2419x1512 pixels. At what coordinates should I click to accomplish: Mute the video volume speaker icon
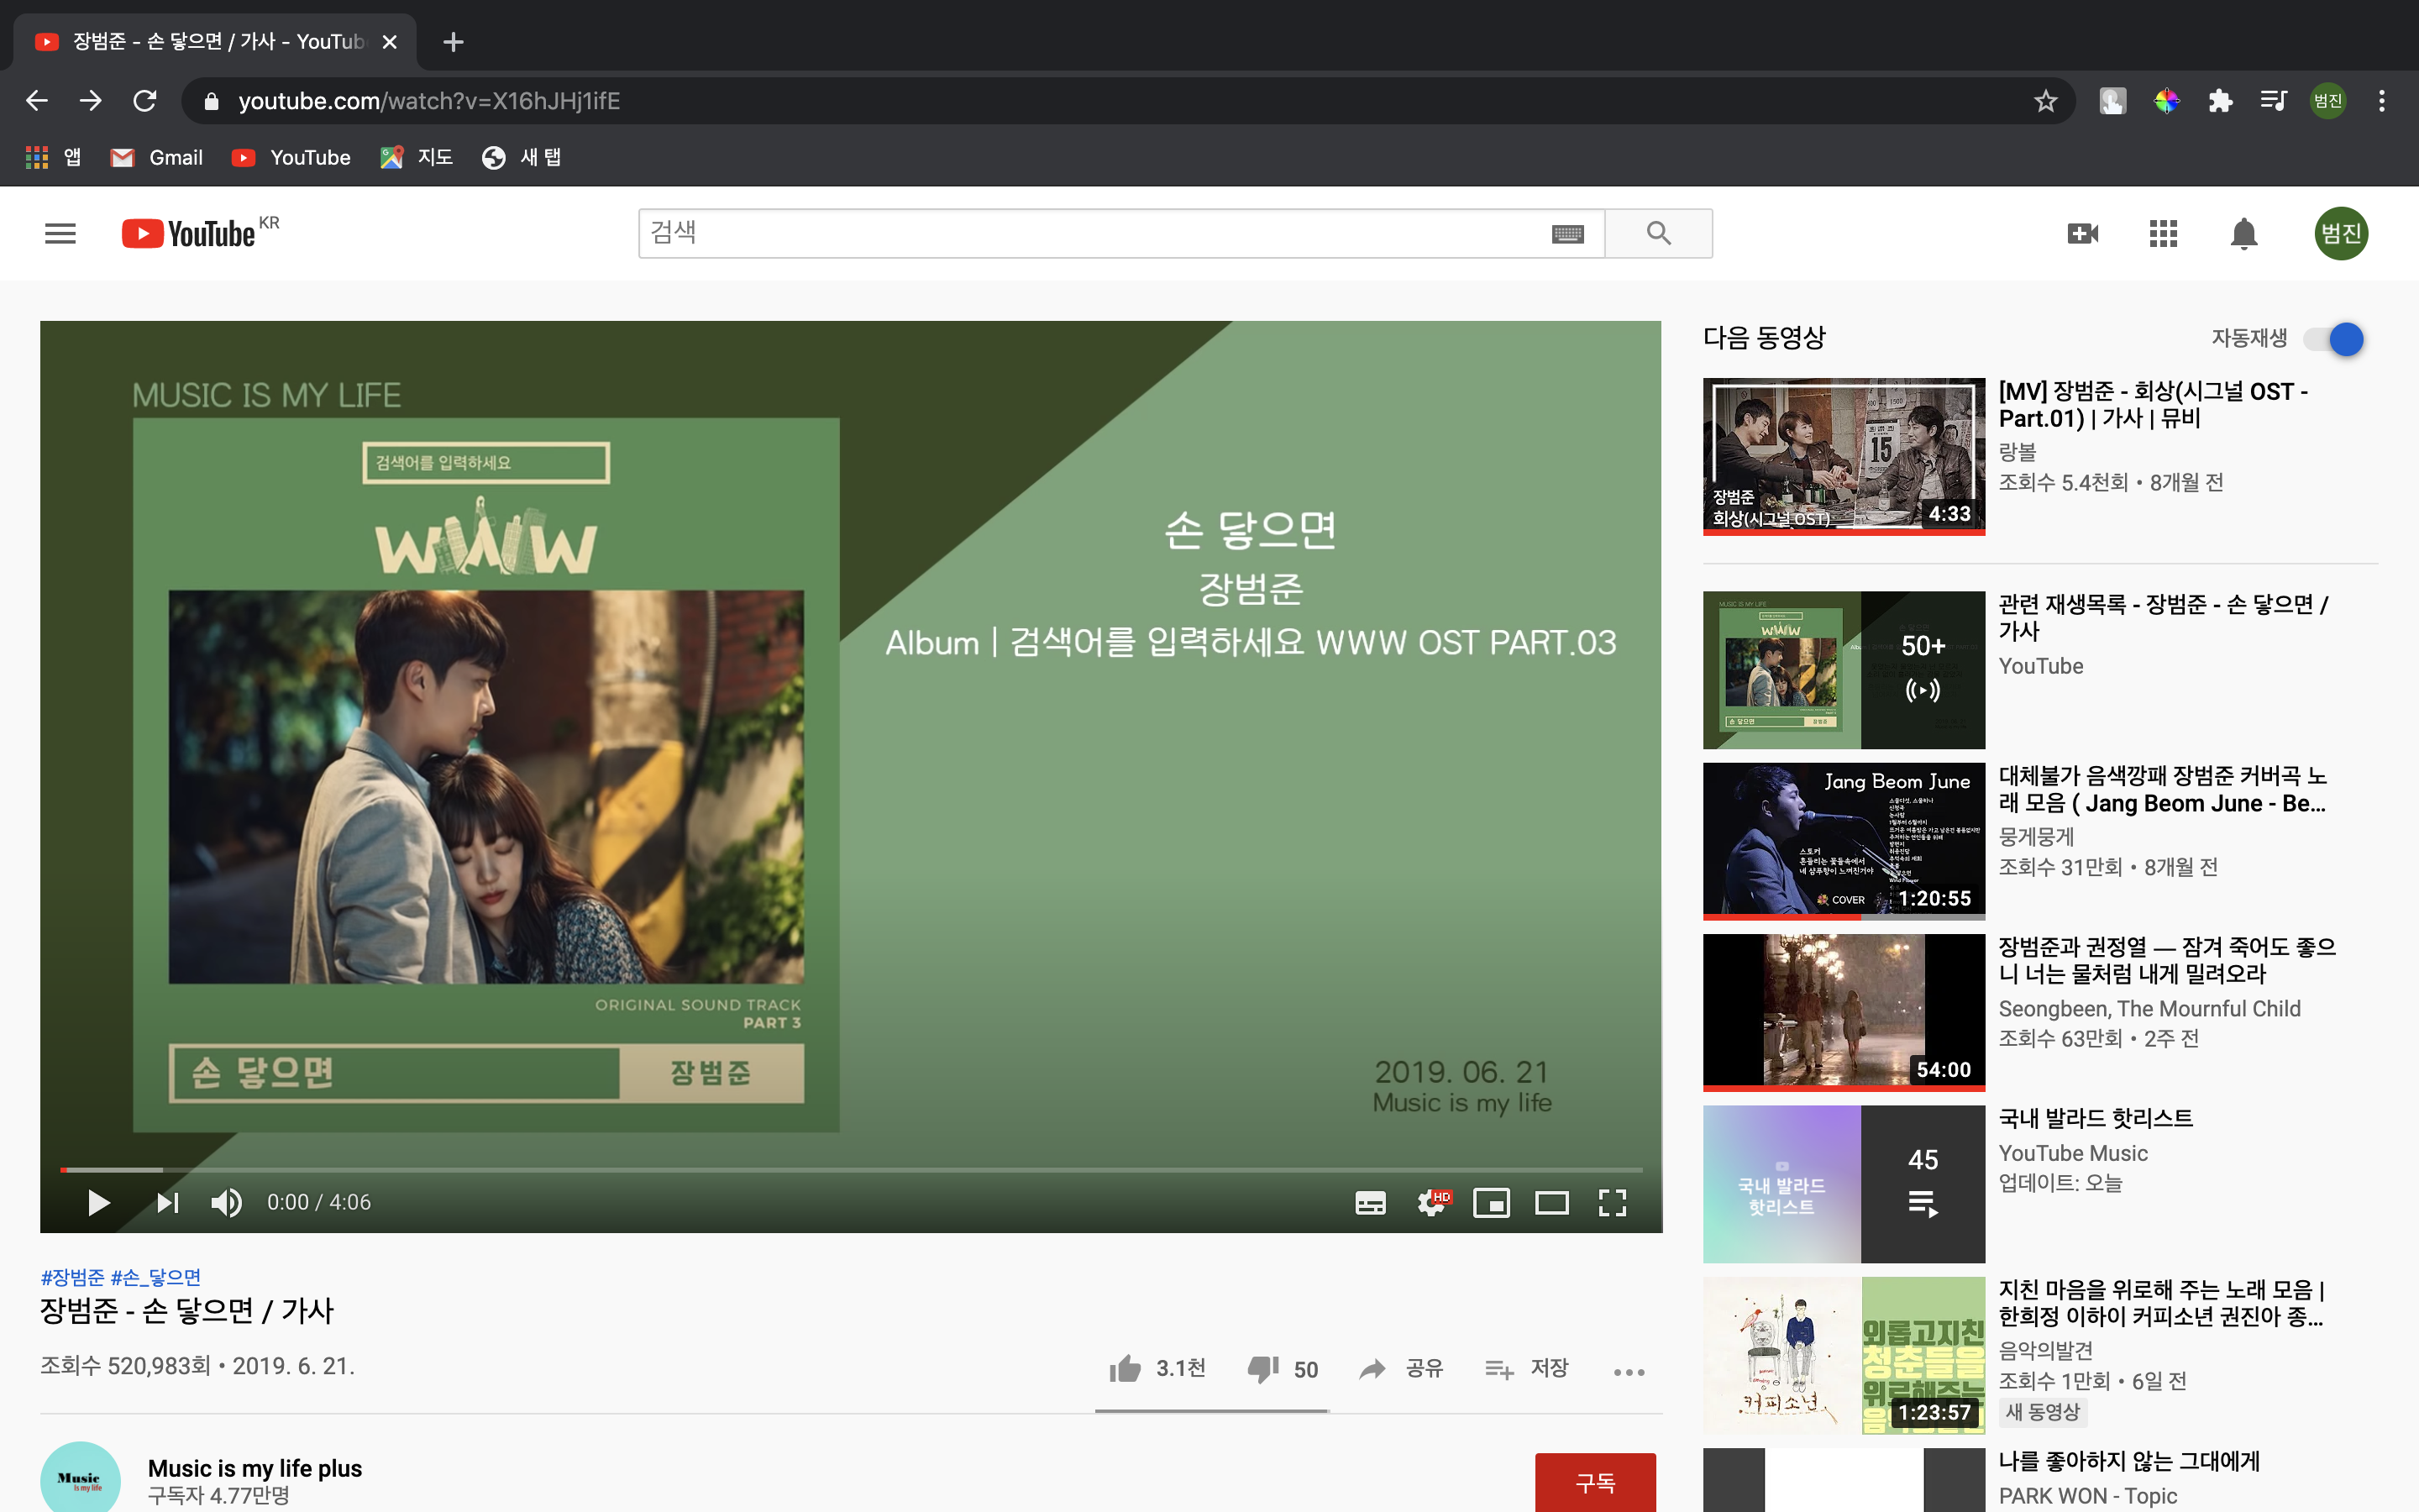pos(226,1202)
